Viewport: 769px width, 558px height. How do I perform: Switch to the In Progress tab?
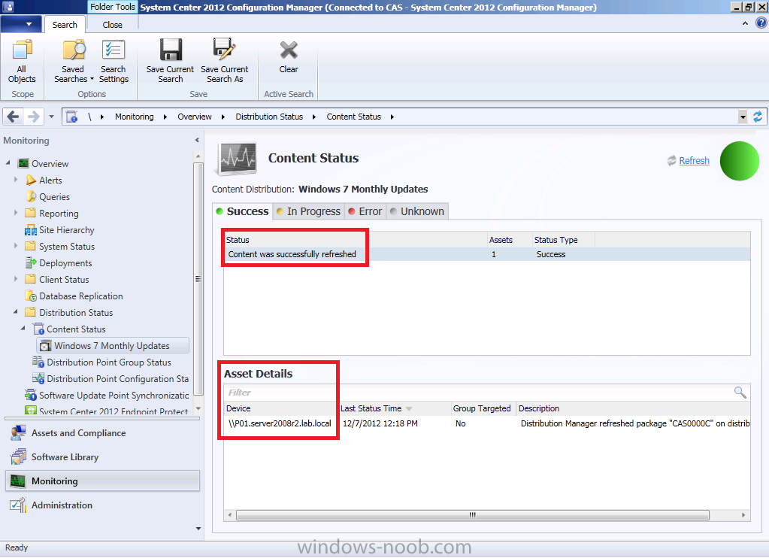click(308, 211)
